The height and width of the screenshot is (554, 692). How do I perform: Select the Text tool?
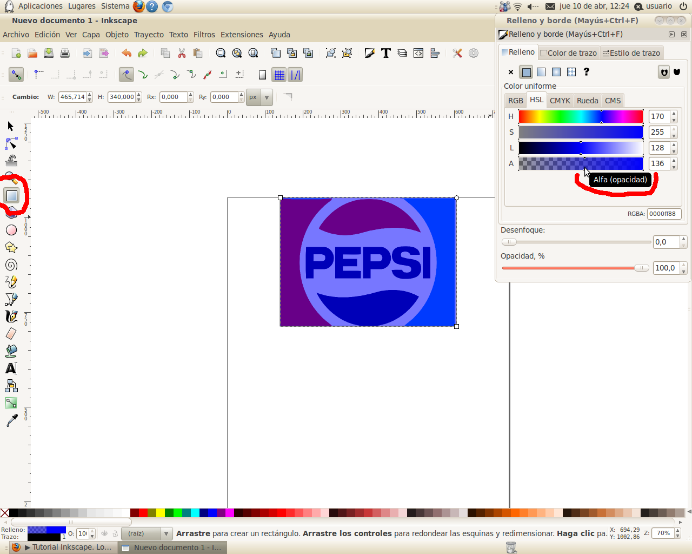click(12, 368)
